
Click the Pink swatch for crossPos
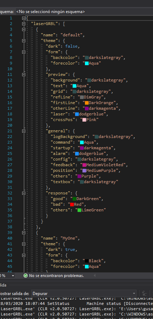(x=84, y=120)
